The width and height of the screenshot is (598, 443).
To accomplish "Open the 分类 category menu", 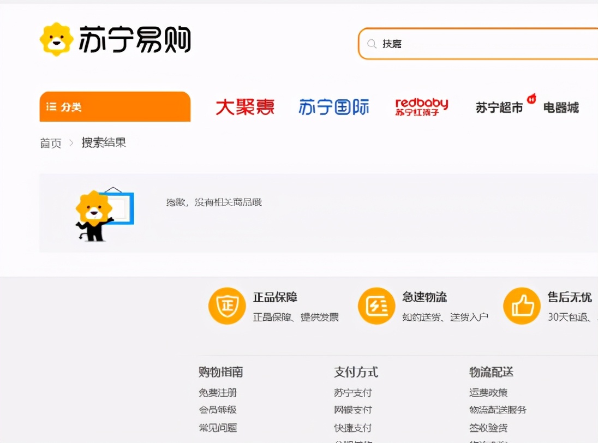I will click(x=115, y=107).
